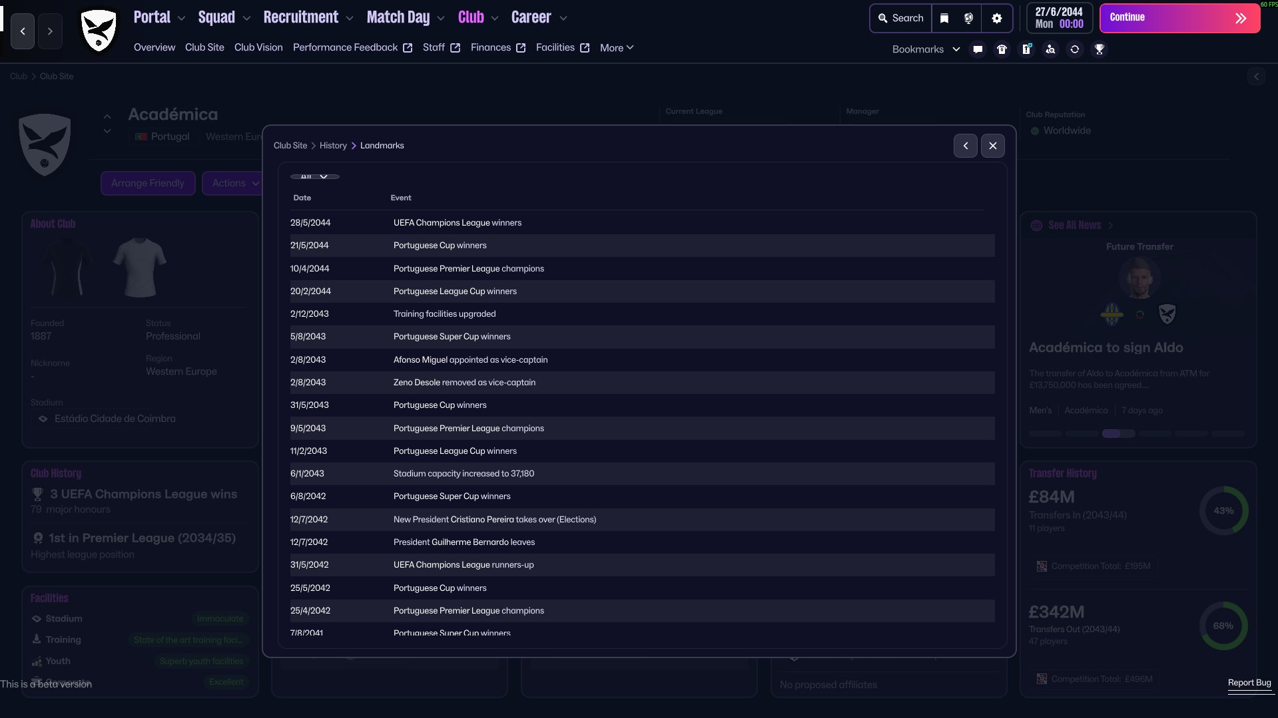Screen dimensions: 1278x718
Task: Select 5/8/2043 Portuguese Super Cup winners row
Action: [642, 337]
